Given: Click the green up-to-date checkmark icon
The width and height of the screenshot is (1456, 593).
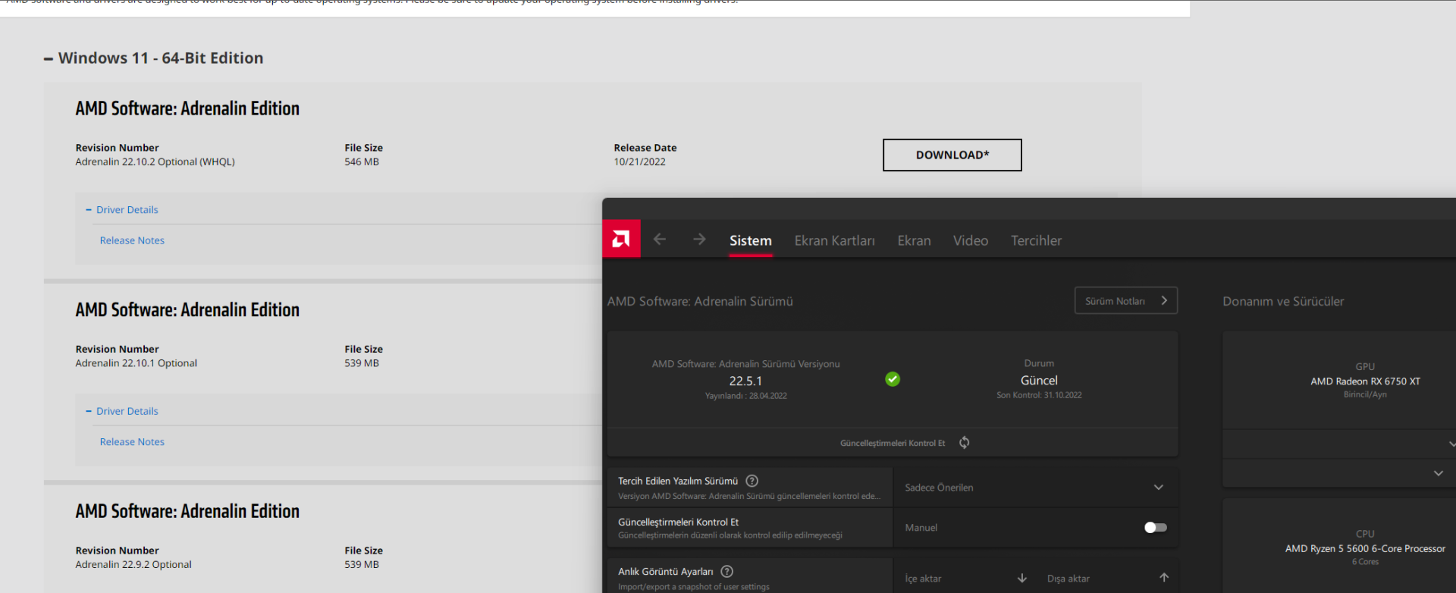Looking at the screenshot, I should click(x=893, y=379).
